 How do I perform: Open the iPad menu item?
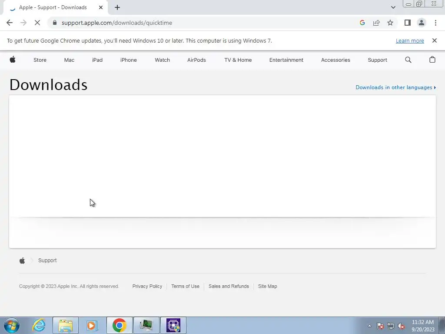(97, 60)
